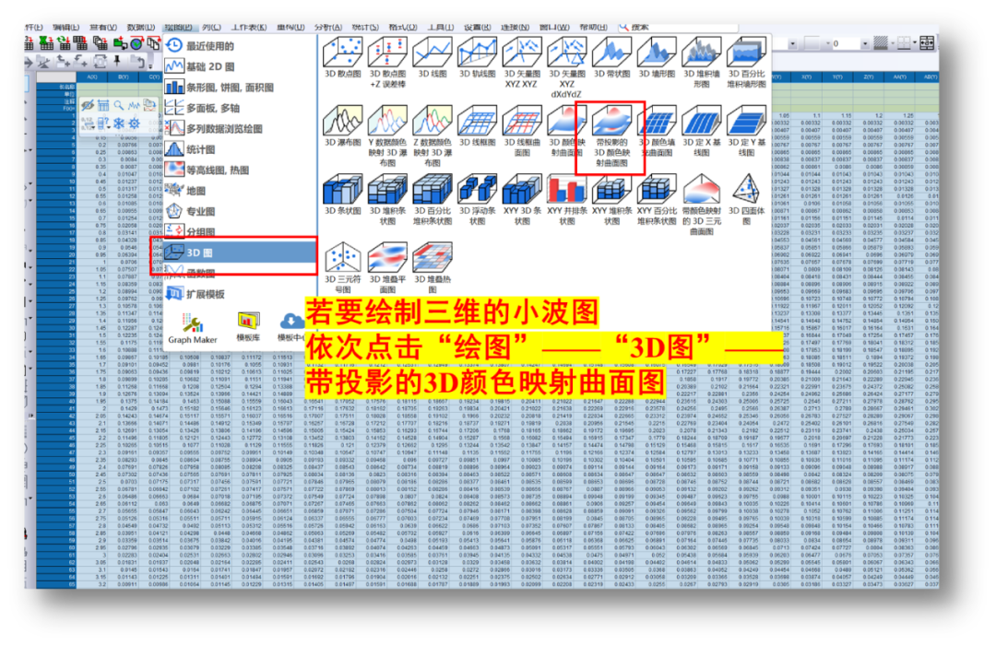Open the 多列数据浏览绘图 category
The height and width of the screenshot is (645, 996).
[240, 129]
